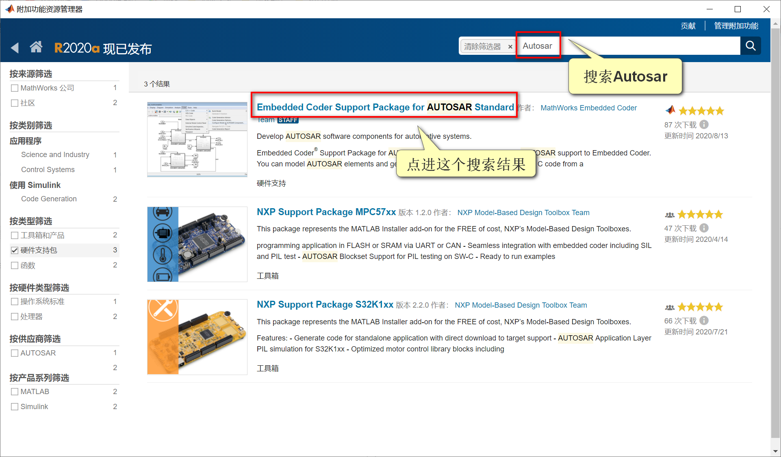Click info icon beside 66 次下载
Screen dimensions: 781x457
[704, 321]
